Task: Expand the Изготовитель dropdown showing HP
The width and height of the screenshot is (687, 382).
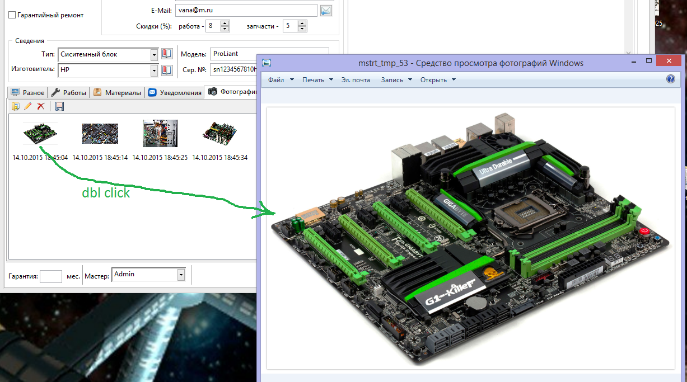Action: (x=154, y=70)
